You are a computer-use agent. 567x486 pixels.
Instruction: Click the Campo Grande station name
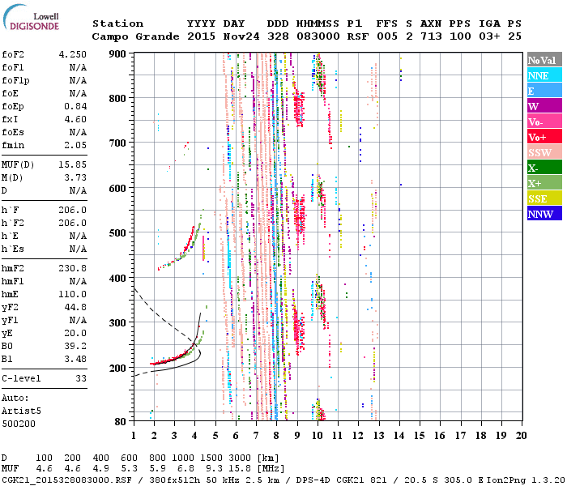135,36
